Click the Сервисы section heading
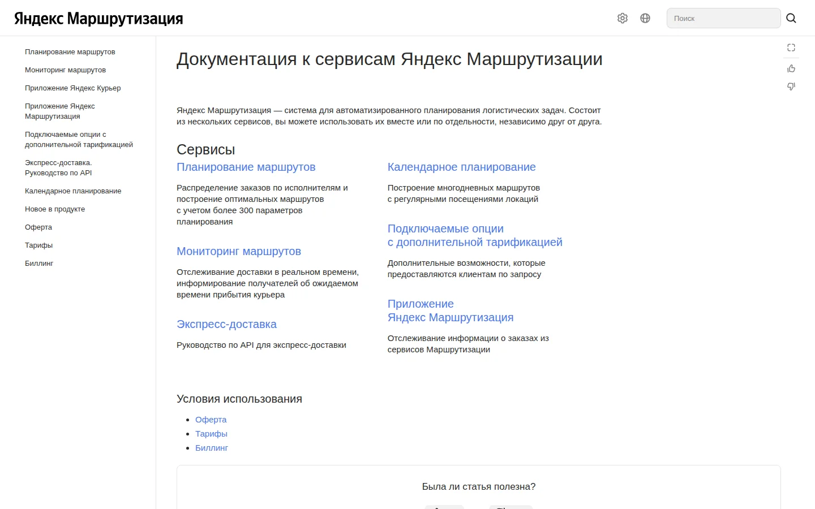The width and height of the screenshot is (815, 509). pos(205,149)
